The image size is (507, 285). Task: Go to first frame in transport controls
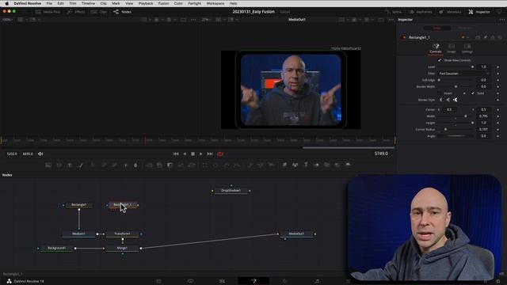point(176,154)
